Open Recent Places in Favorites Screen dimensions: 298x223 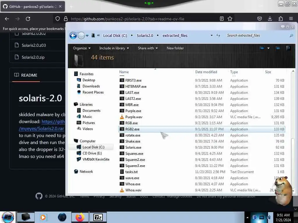point(93,92)
